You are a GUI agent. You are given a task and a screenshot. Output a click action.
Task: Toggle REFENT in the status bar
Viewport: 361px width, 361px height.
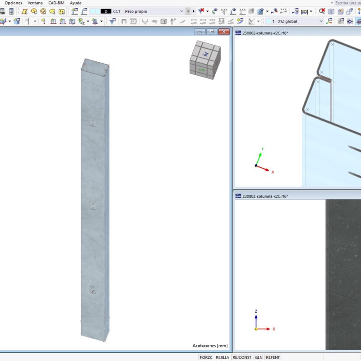[x=273, y=357]
